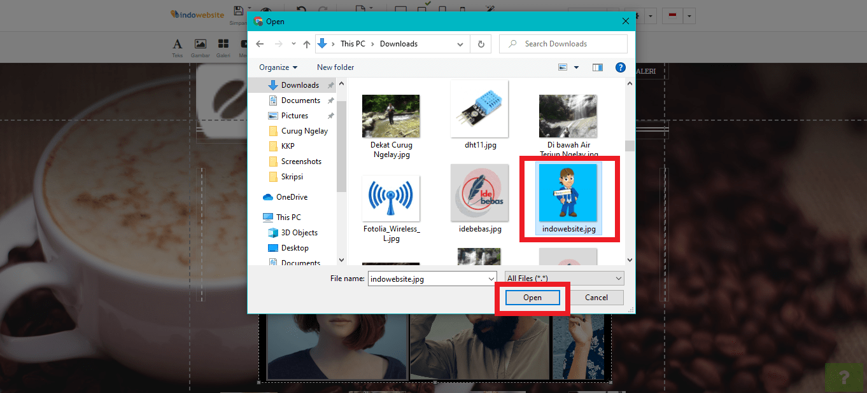Select the dht11.jpg thumbnail
867x393 pixels.
click(479, 108)
